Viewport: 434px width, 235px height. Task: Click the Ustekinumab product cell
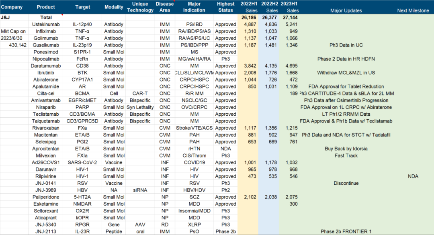[46, 25]
